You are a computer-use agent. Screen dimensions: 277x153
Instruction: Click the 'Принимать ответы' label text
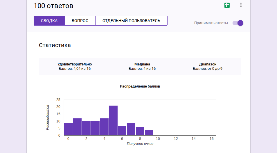pos(211,23)
